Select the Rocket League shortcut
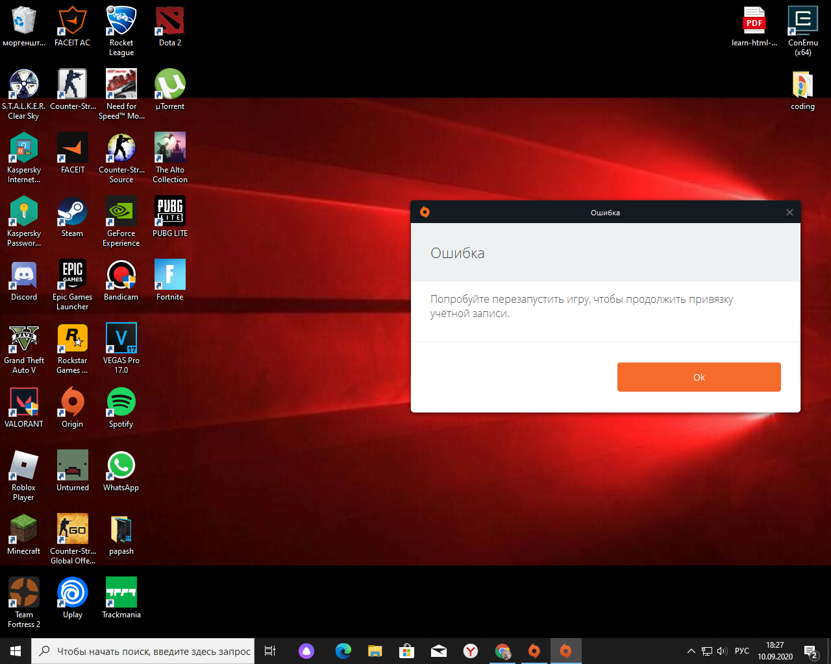 [121, 31]
